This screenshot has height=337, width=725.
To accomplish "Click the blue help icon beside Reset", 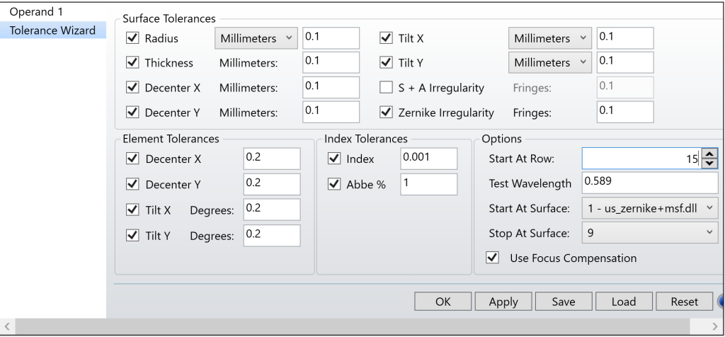I will tap(721, 301).
